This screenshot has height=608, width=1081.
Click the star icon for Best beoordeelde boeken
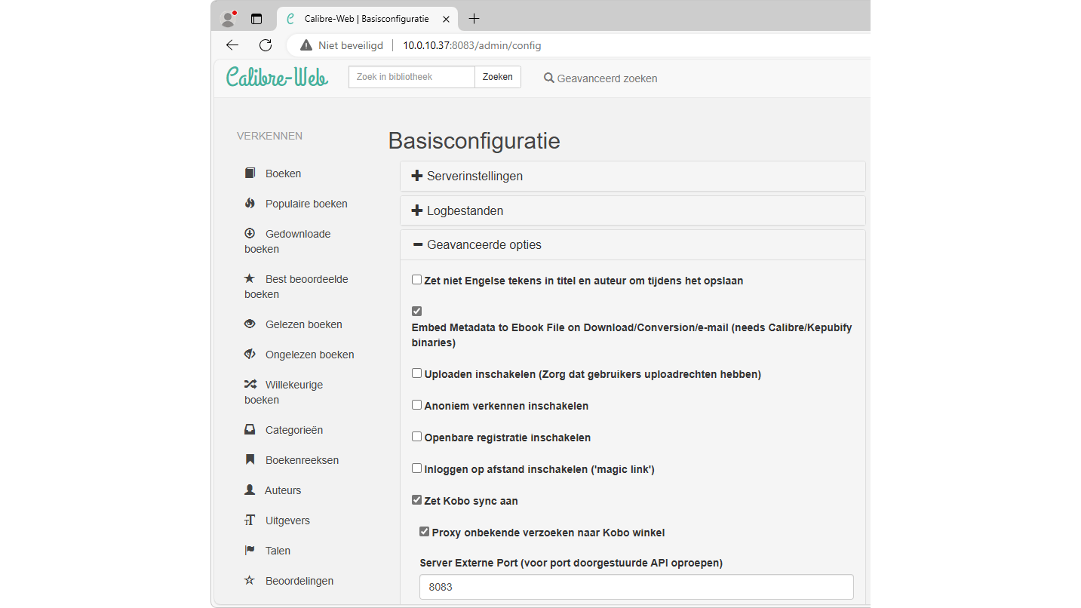click(250, 279)
